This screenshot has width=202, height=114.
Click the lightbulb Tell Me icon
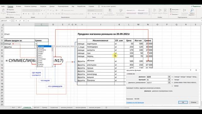tap(99, 6)
